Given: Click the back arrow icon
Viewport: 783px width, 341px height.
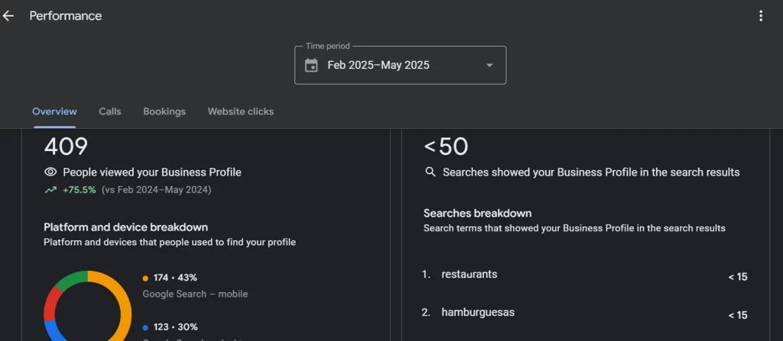Looking at the screenshot, I should tap(8, 16).
